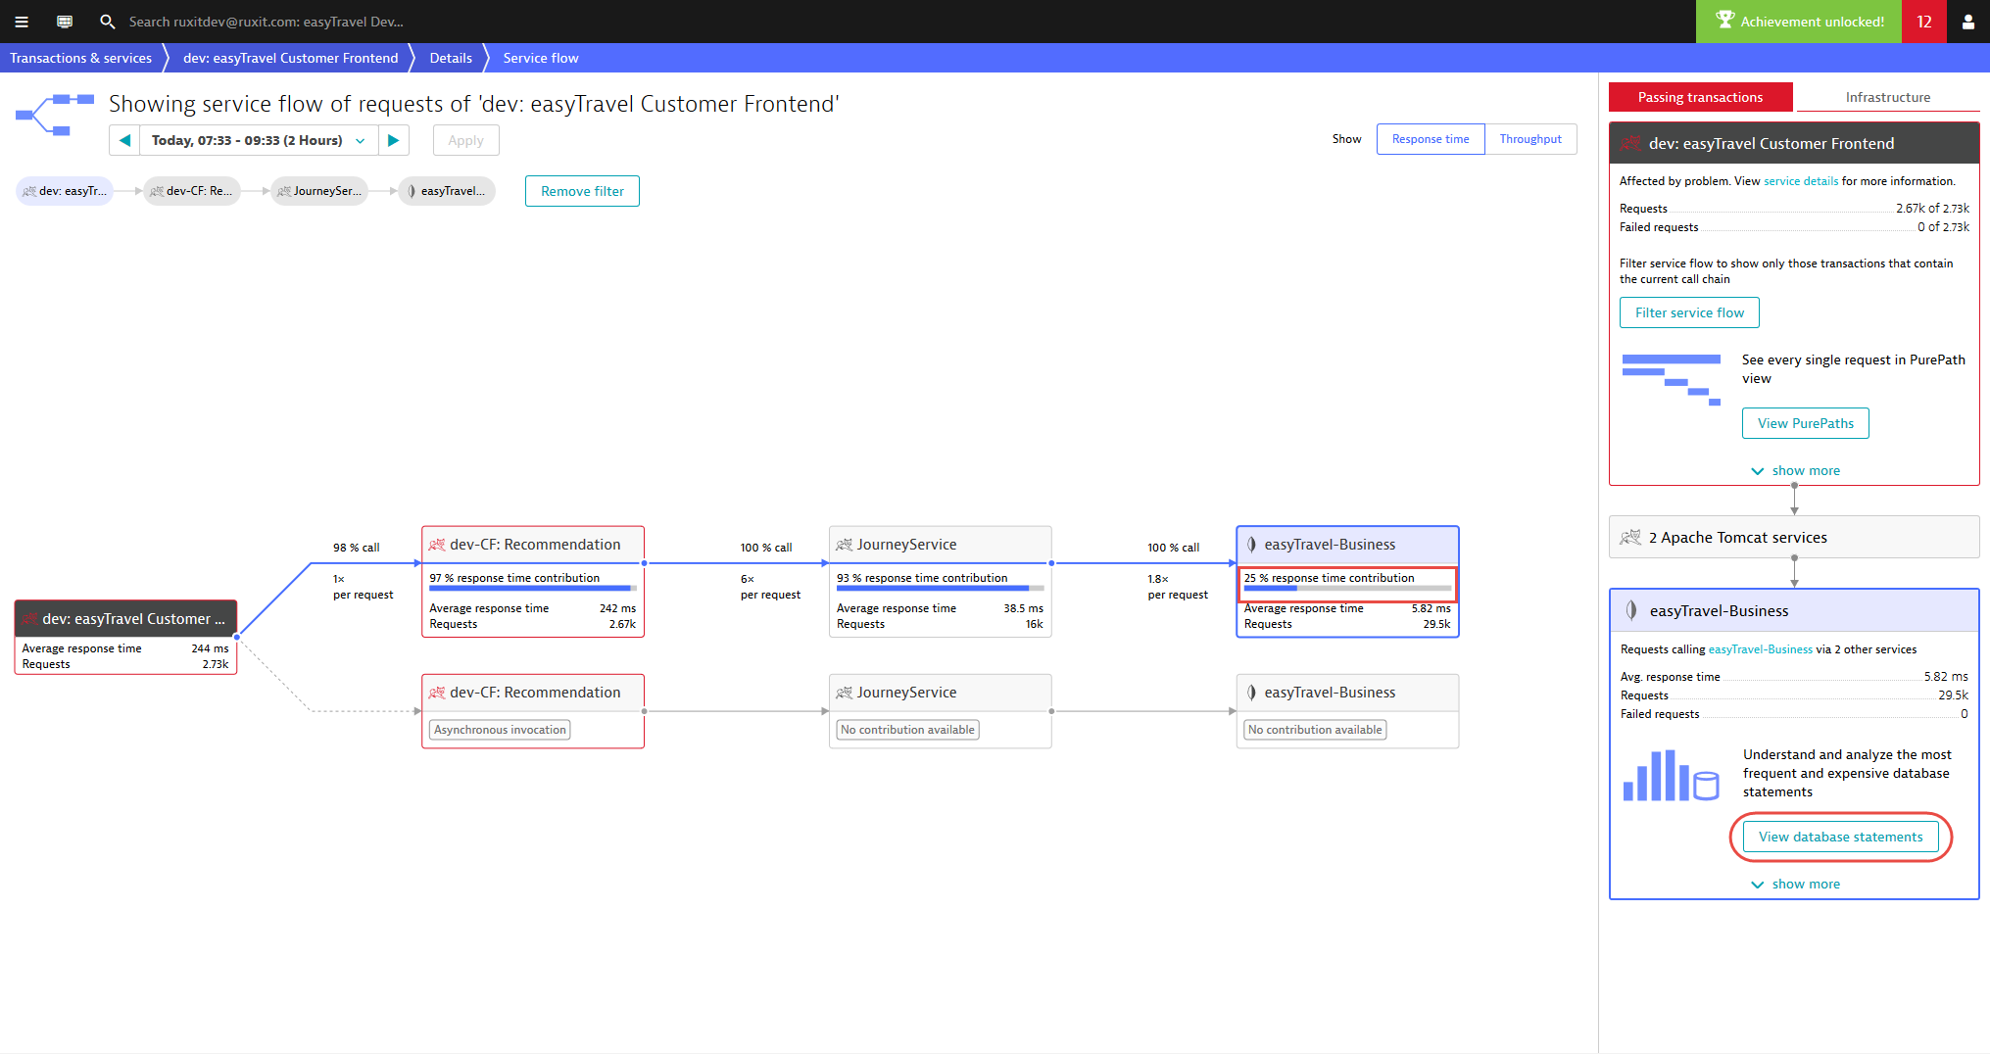
Task: Click Tomcat icon on lower dev-CF: Recommendation node
Action: (x=437, y=693)
